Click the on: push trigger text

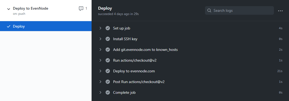pos(19,14)
